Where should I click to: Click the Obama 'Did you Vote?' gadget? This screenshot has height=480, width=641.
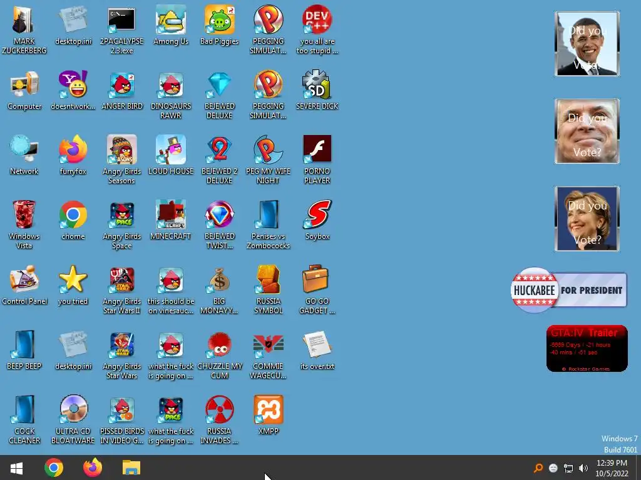point(587,44)
